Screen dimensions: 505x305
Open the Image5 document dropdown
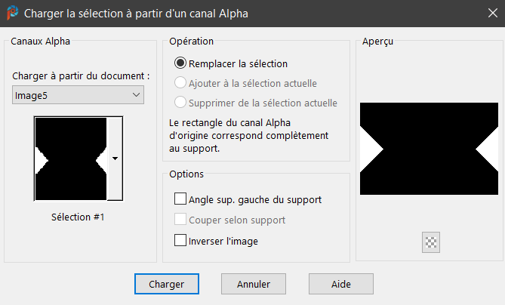[x=79, y=94]
